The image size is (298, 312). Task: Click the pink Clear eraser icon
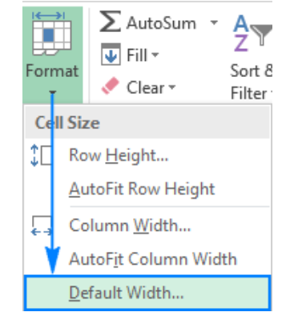pyautogui.click(x=110, y=86)
